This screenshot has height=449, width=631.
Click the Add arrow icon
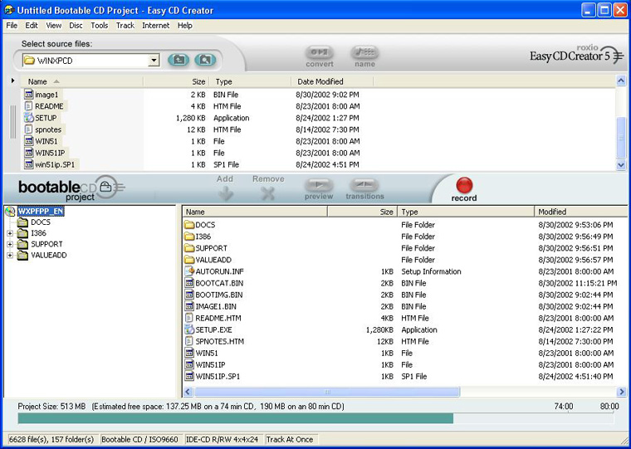pyautogui.click(x=225, y=193)
